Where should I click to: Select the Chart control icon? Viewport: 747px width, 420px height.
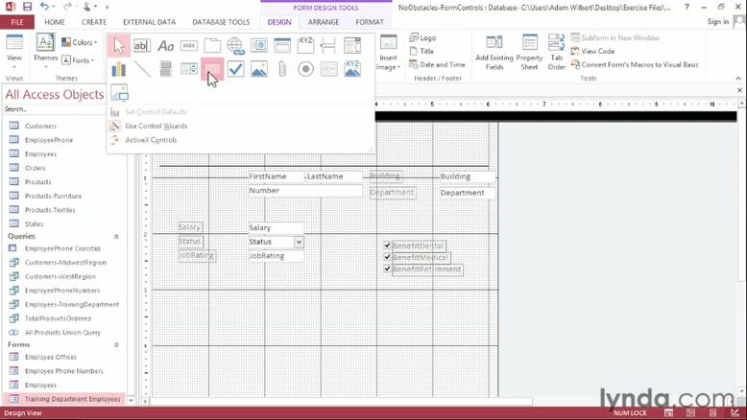point(119,69)
